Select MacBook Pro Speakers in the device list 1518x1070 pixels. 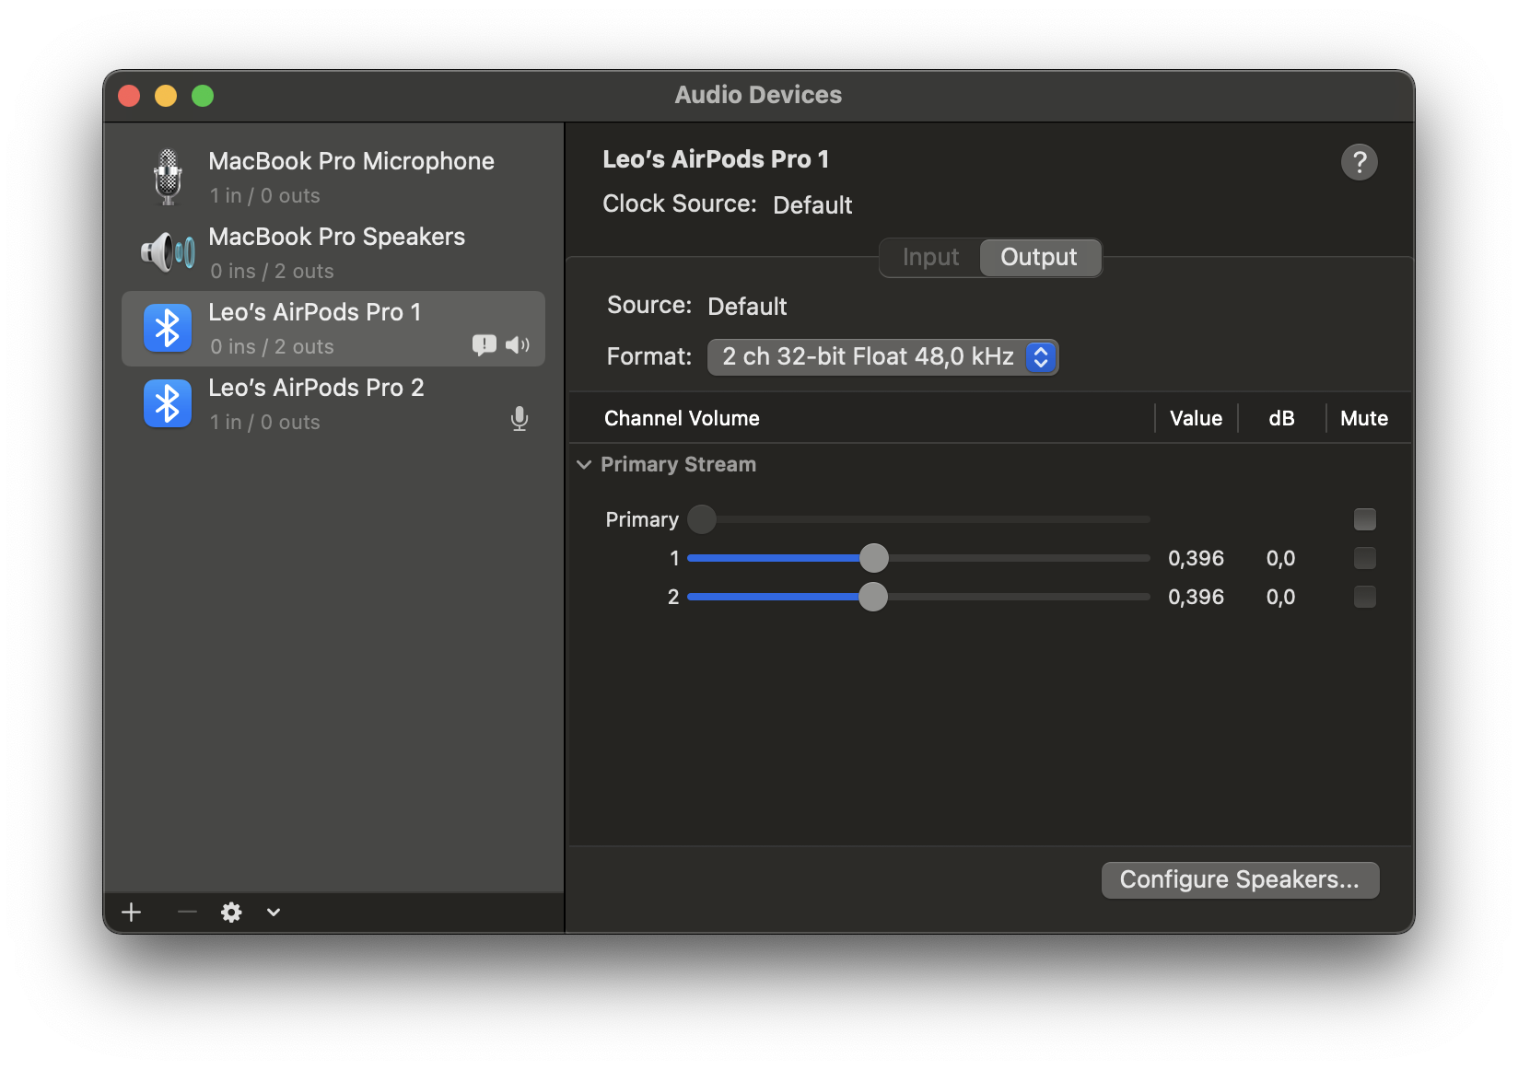[x=333, y=253]
